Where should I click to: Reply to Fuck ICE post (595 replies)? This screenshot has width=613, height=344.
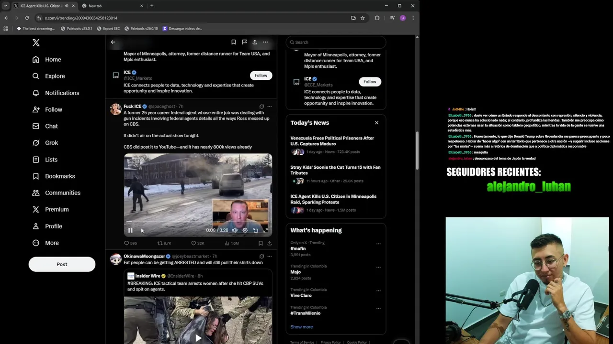tap(130, 243)
